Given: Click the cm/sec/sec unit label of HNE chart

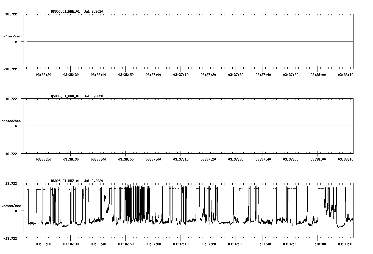Looking at the screenshot, I should (11, 36).
